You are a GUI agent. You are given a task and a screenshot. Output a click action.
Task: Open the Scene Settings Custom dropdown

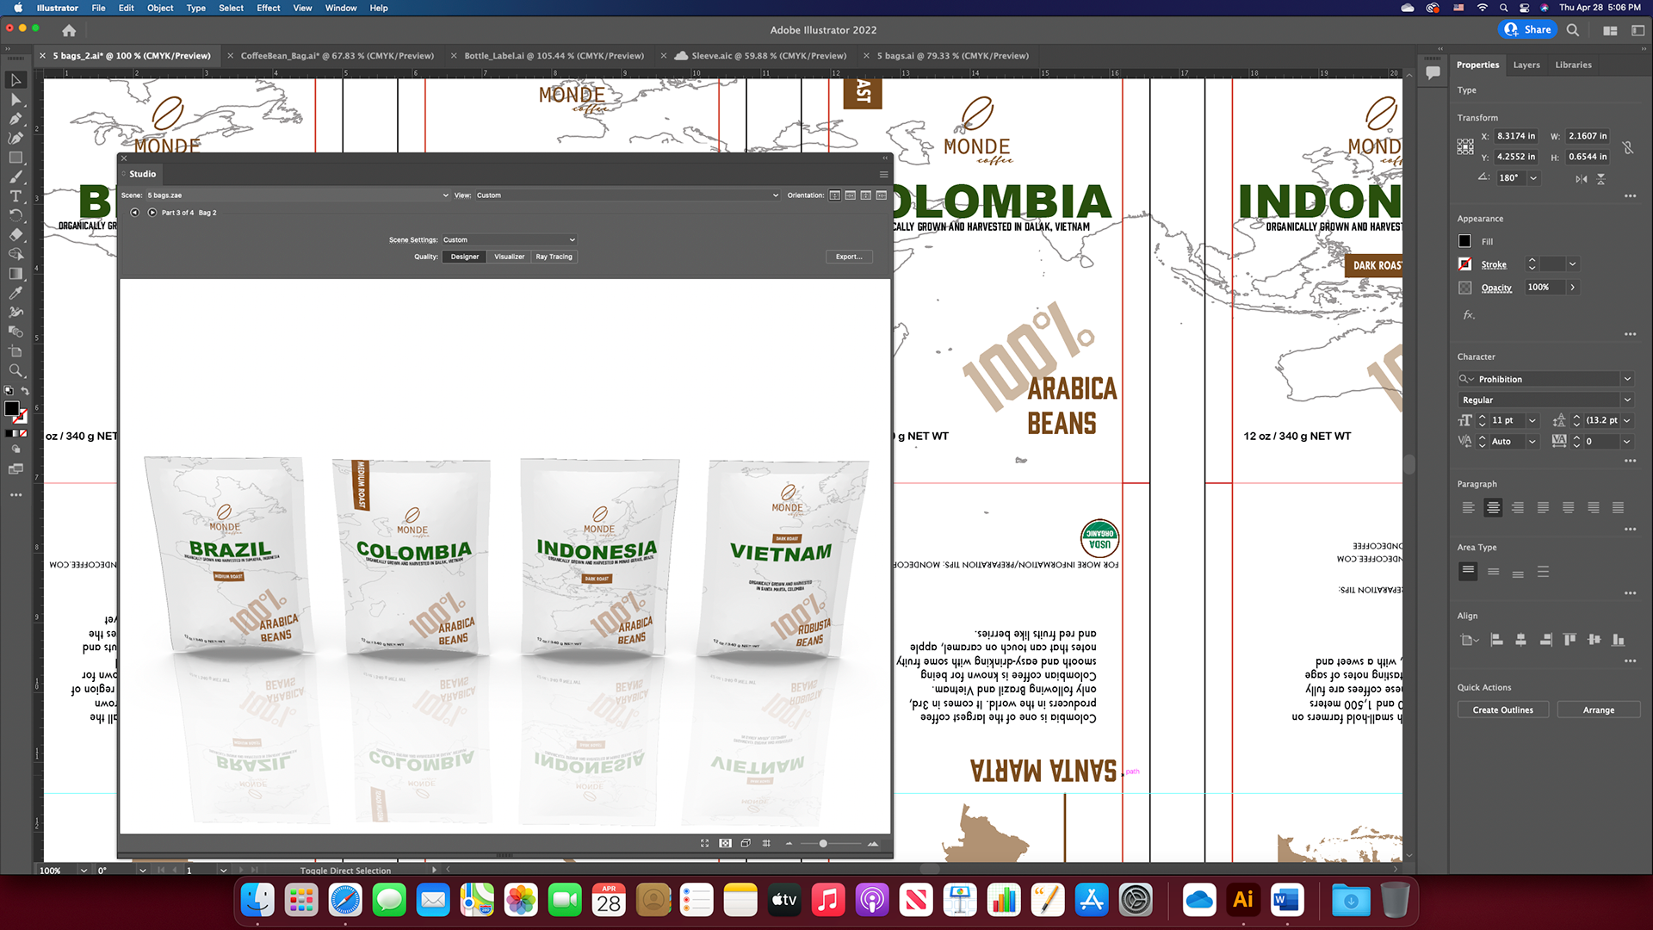tap(508, 240)
